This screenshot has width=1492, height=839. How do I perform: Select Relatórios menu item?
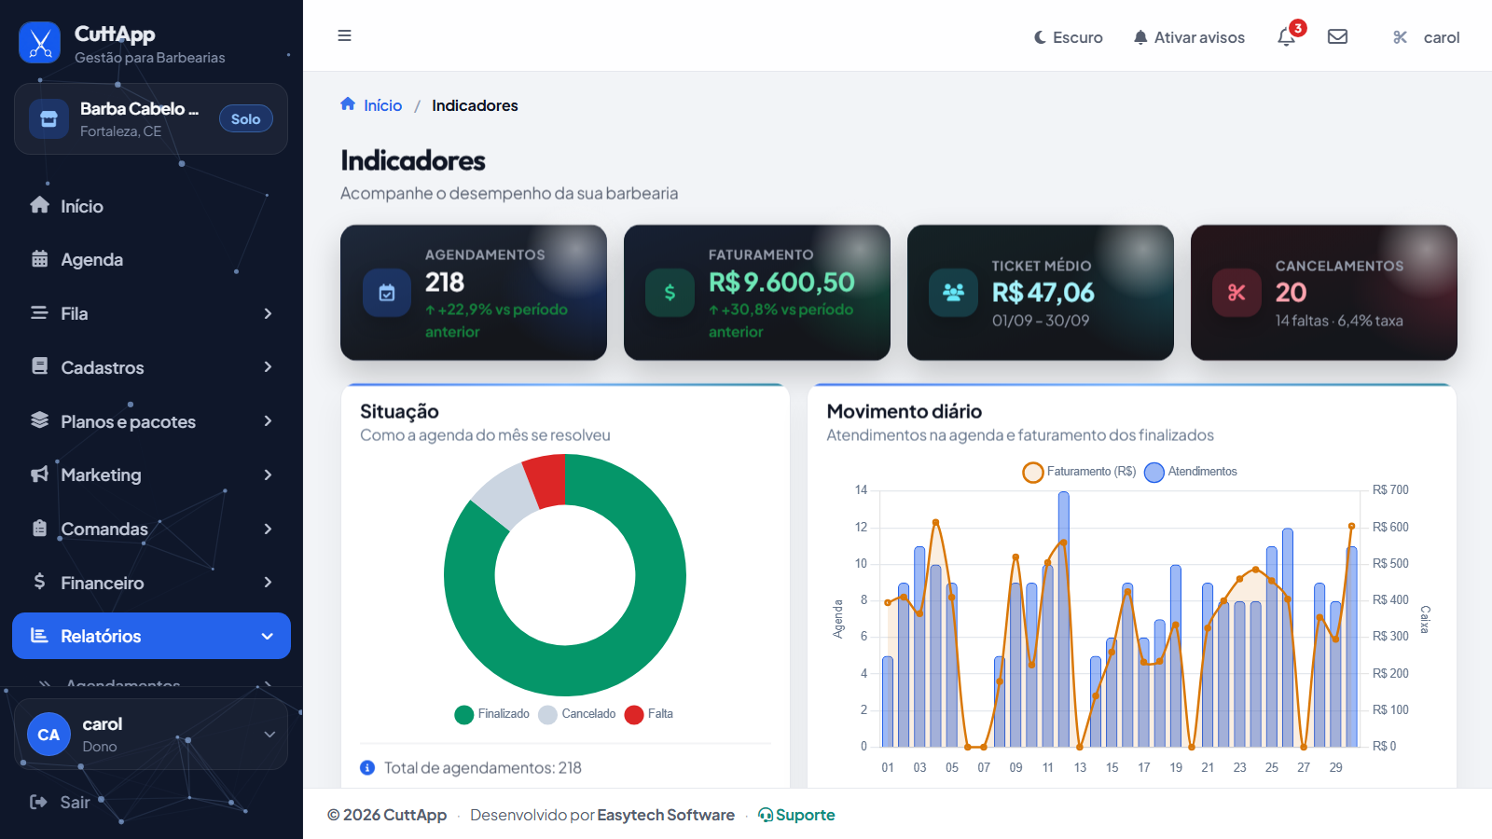151,636
